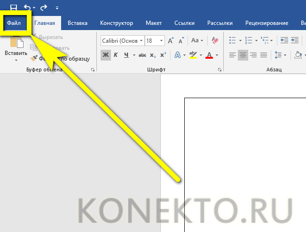Open the Вставка ribbon tab
The height and width of the screenshot is (232, 306).
78,23
